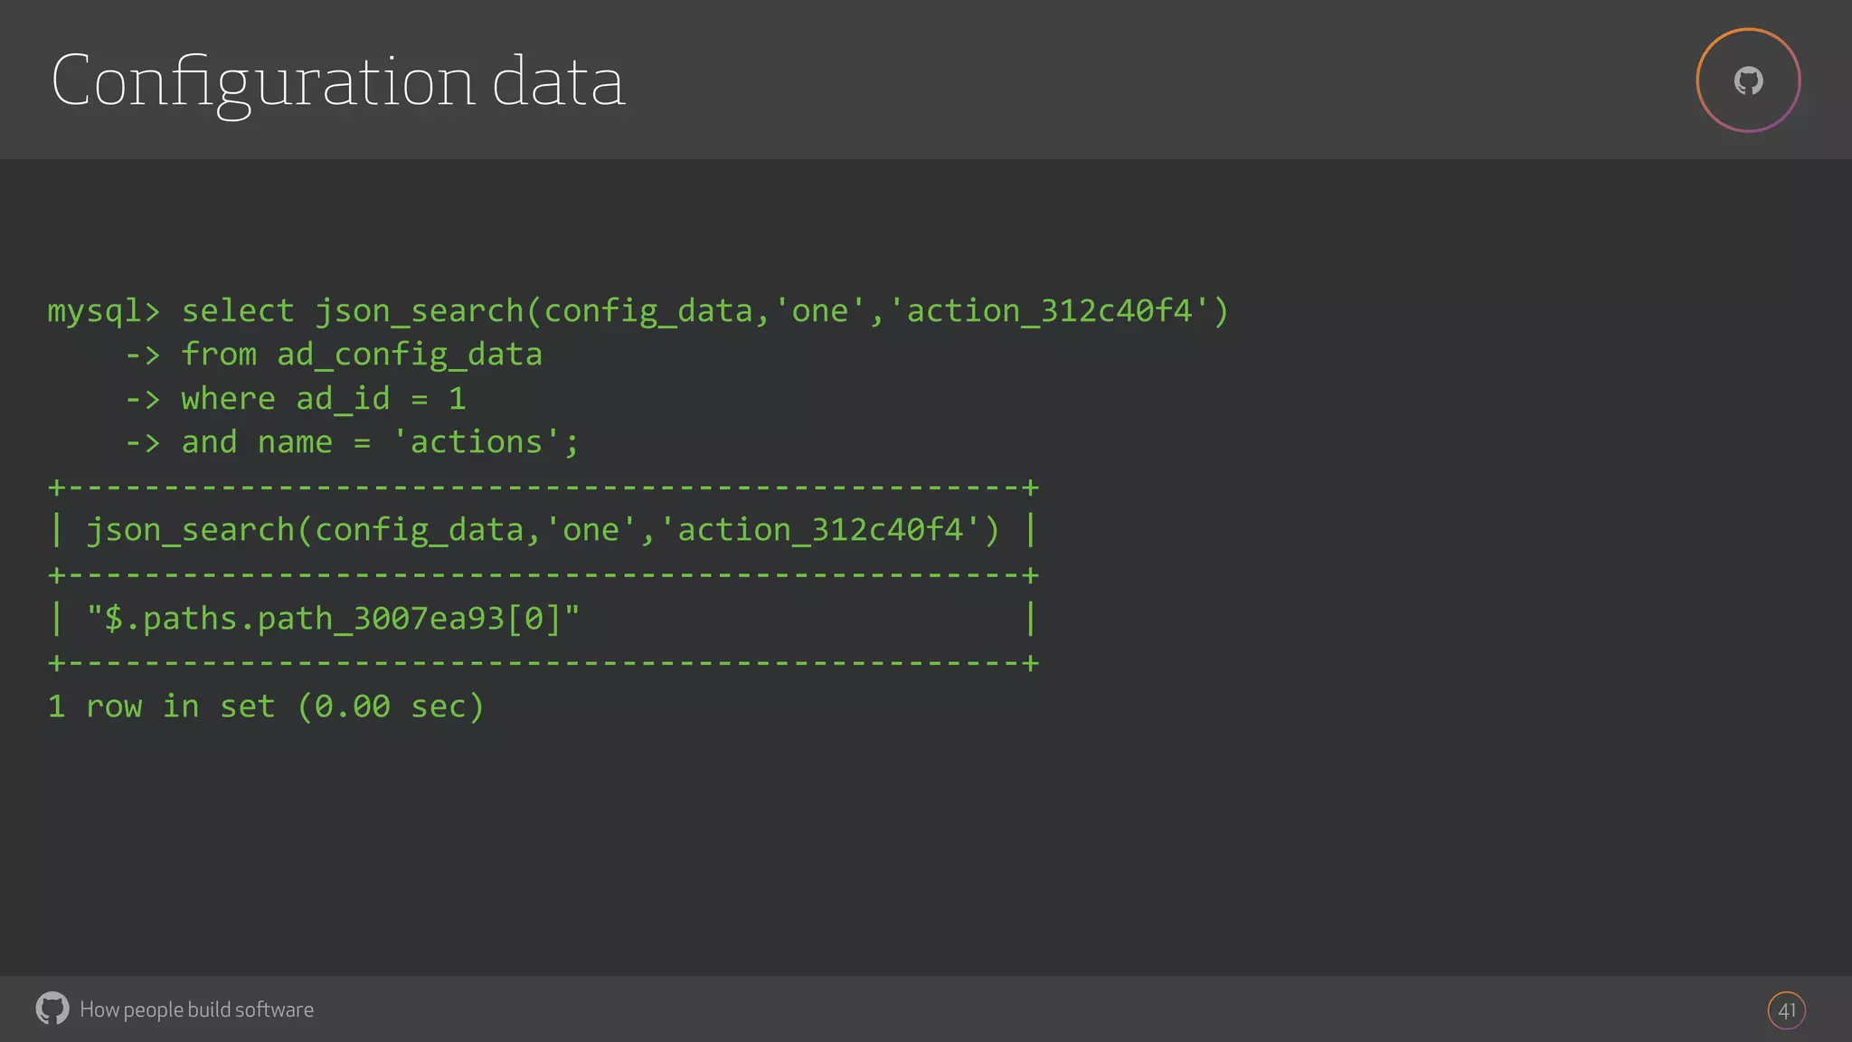Click the circled GitHub logo in the header
The width and height of the screenshot is (1852, 1042).
tap(1748, 81)
